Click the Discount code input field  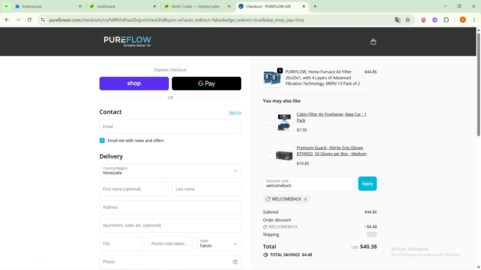308,184
